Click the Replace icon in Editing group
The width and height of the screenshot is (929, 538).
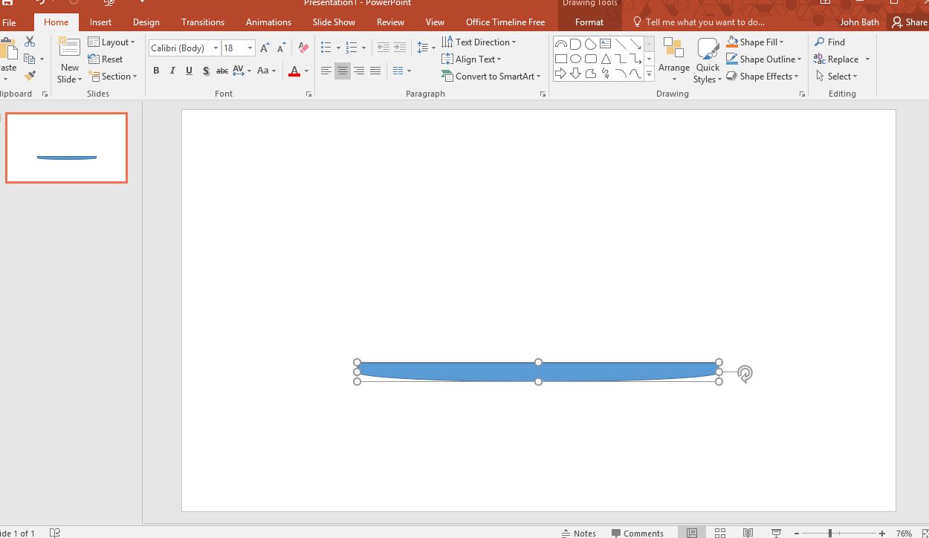click(x=839, y=59)
